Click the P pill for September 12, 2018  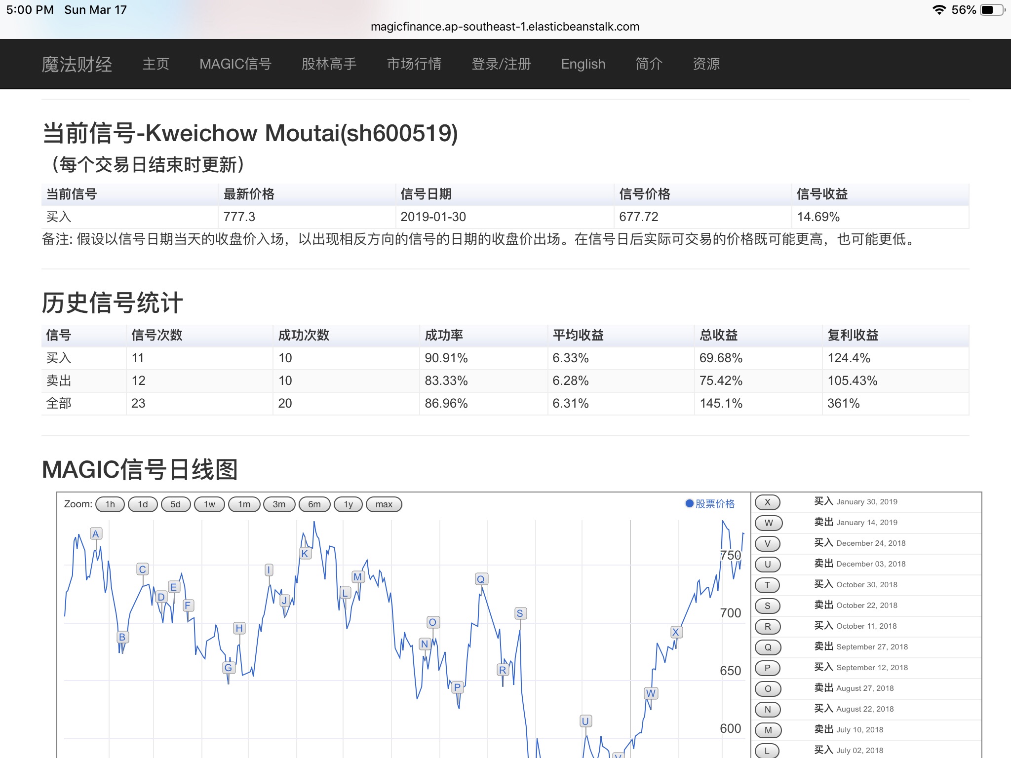(x=768, y=668)
